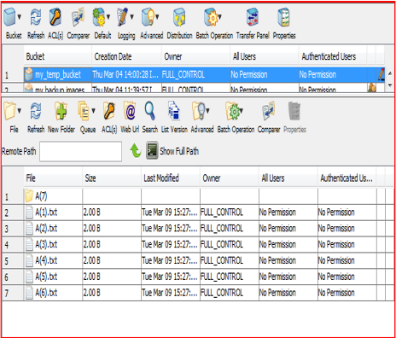Viewport: 396px width, 338px height.
Task: Open file Advanced options icon
Action: click(x=199, y=111)
